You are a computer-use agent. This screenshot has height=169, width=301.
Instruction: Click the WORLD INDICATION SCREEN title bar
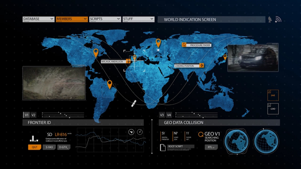211,20
